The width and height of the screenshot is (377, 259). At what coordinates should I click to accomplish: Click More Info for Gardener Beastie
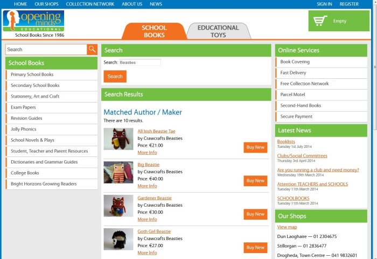147,220
